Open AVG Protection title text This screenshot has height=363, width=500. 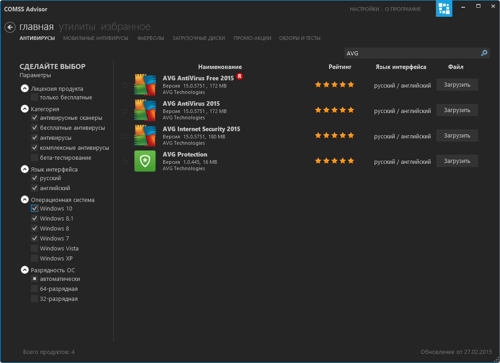click(x=185, y=154)
